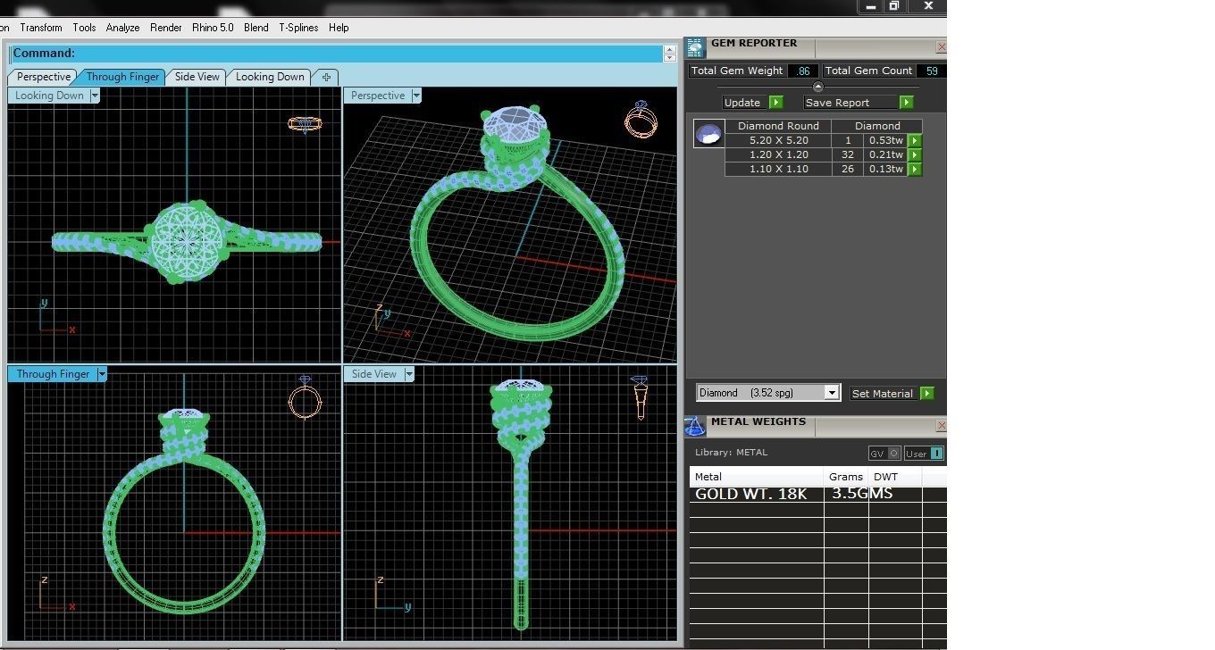
Task: Add a new viewport tab with plus icon
Action: [x=326, y=77]
